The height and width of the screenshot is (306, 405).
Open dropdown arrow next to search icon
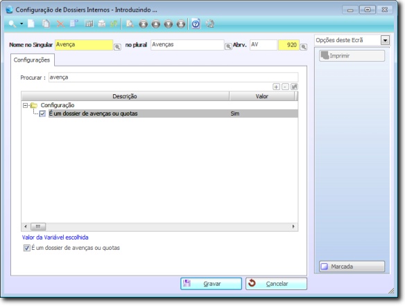21,24
